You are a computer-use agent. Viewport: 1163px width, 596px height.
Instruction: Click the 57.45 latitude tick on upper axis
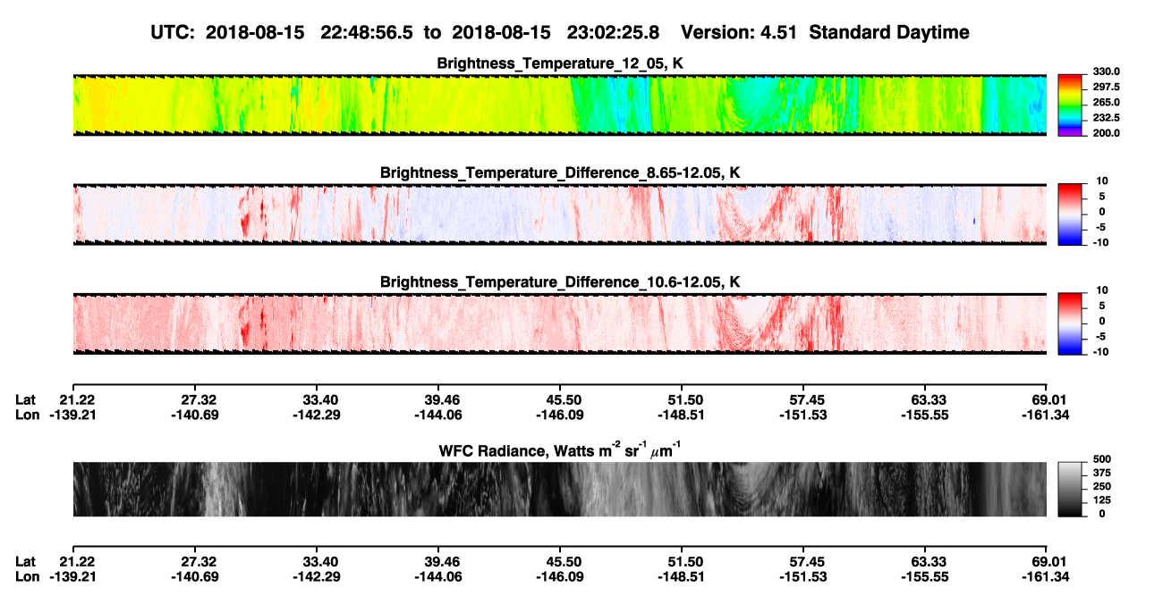[x=803, y=399]
